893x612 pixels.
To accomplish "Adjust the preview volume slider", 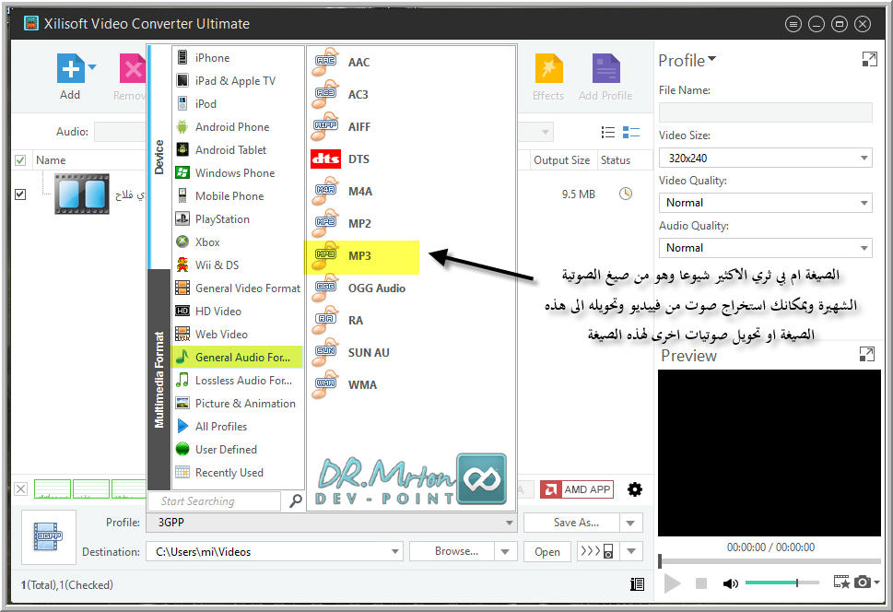I will (781, 583).
